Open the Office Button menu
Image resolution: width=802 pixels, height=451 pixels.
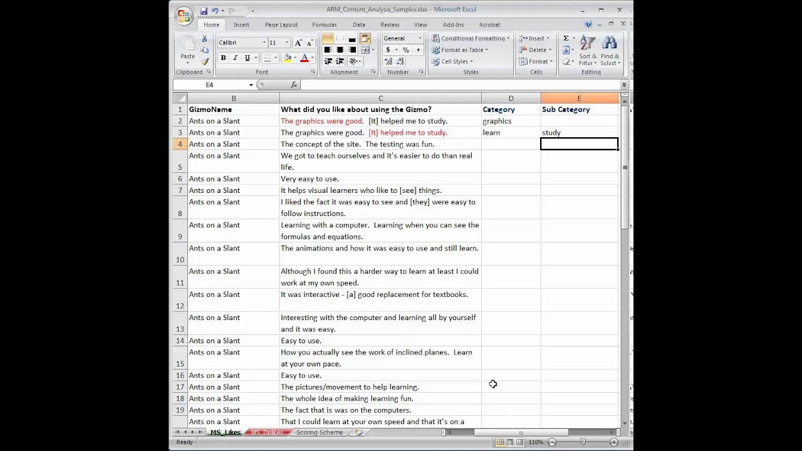184,16
